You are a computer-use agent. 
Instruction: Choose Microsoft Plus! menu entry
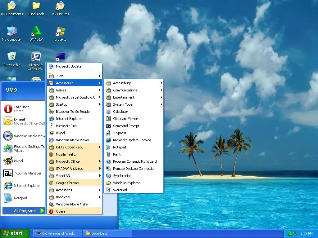75,126
